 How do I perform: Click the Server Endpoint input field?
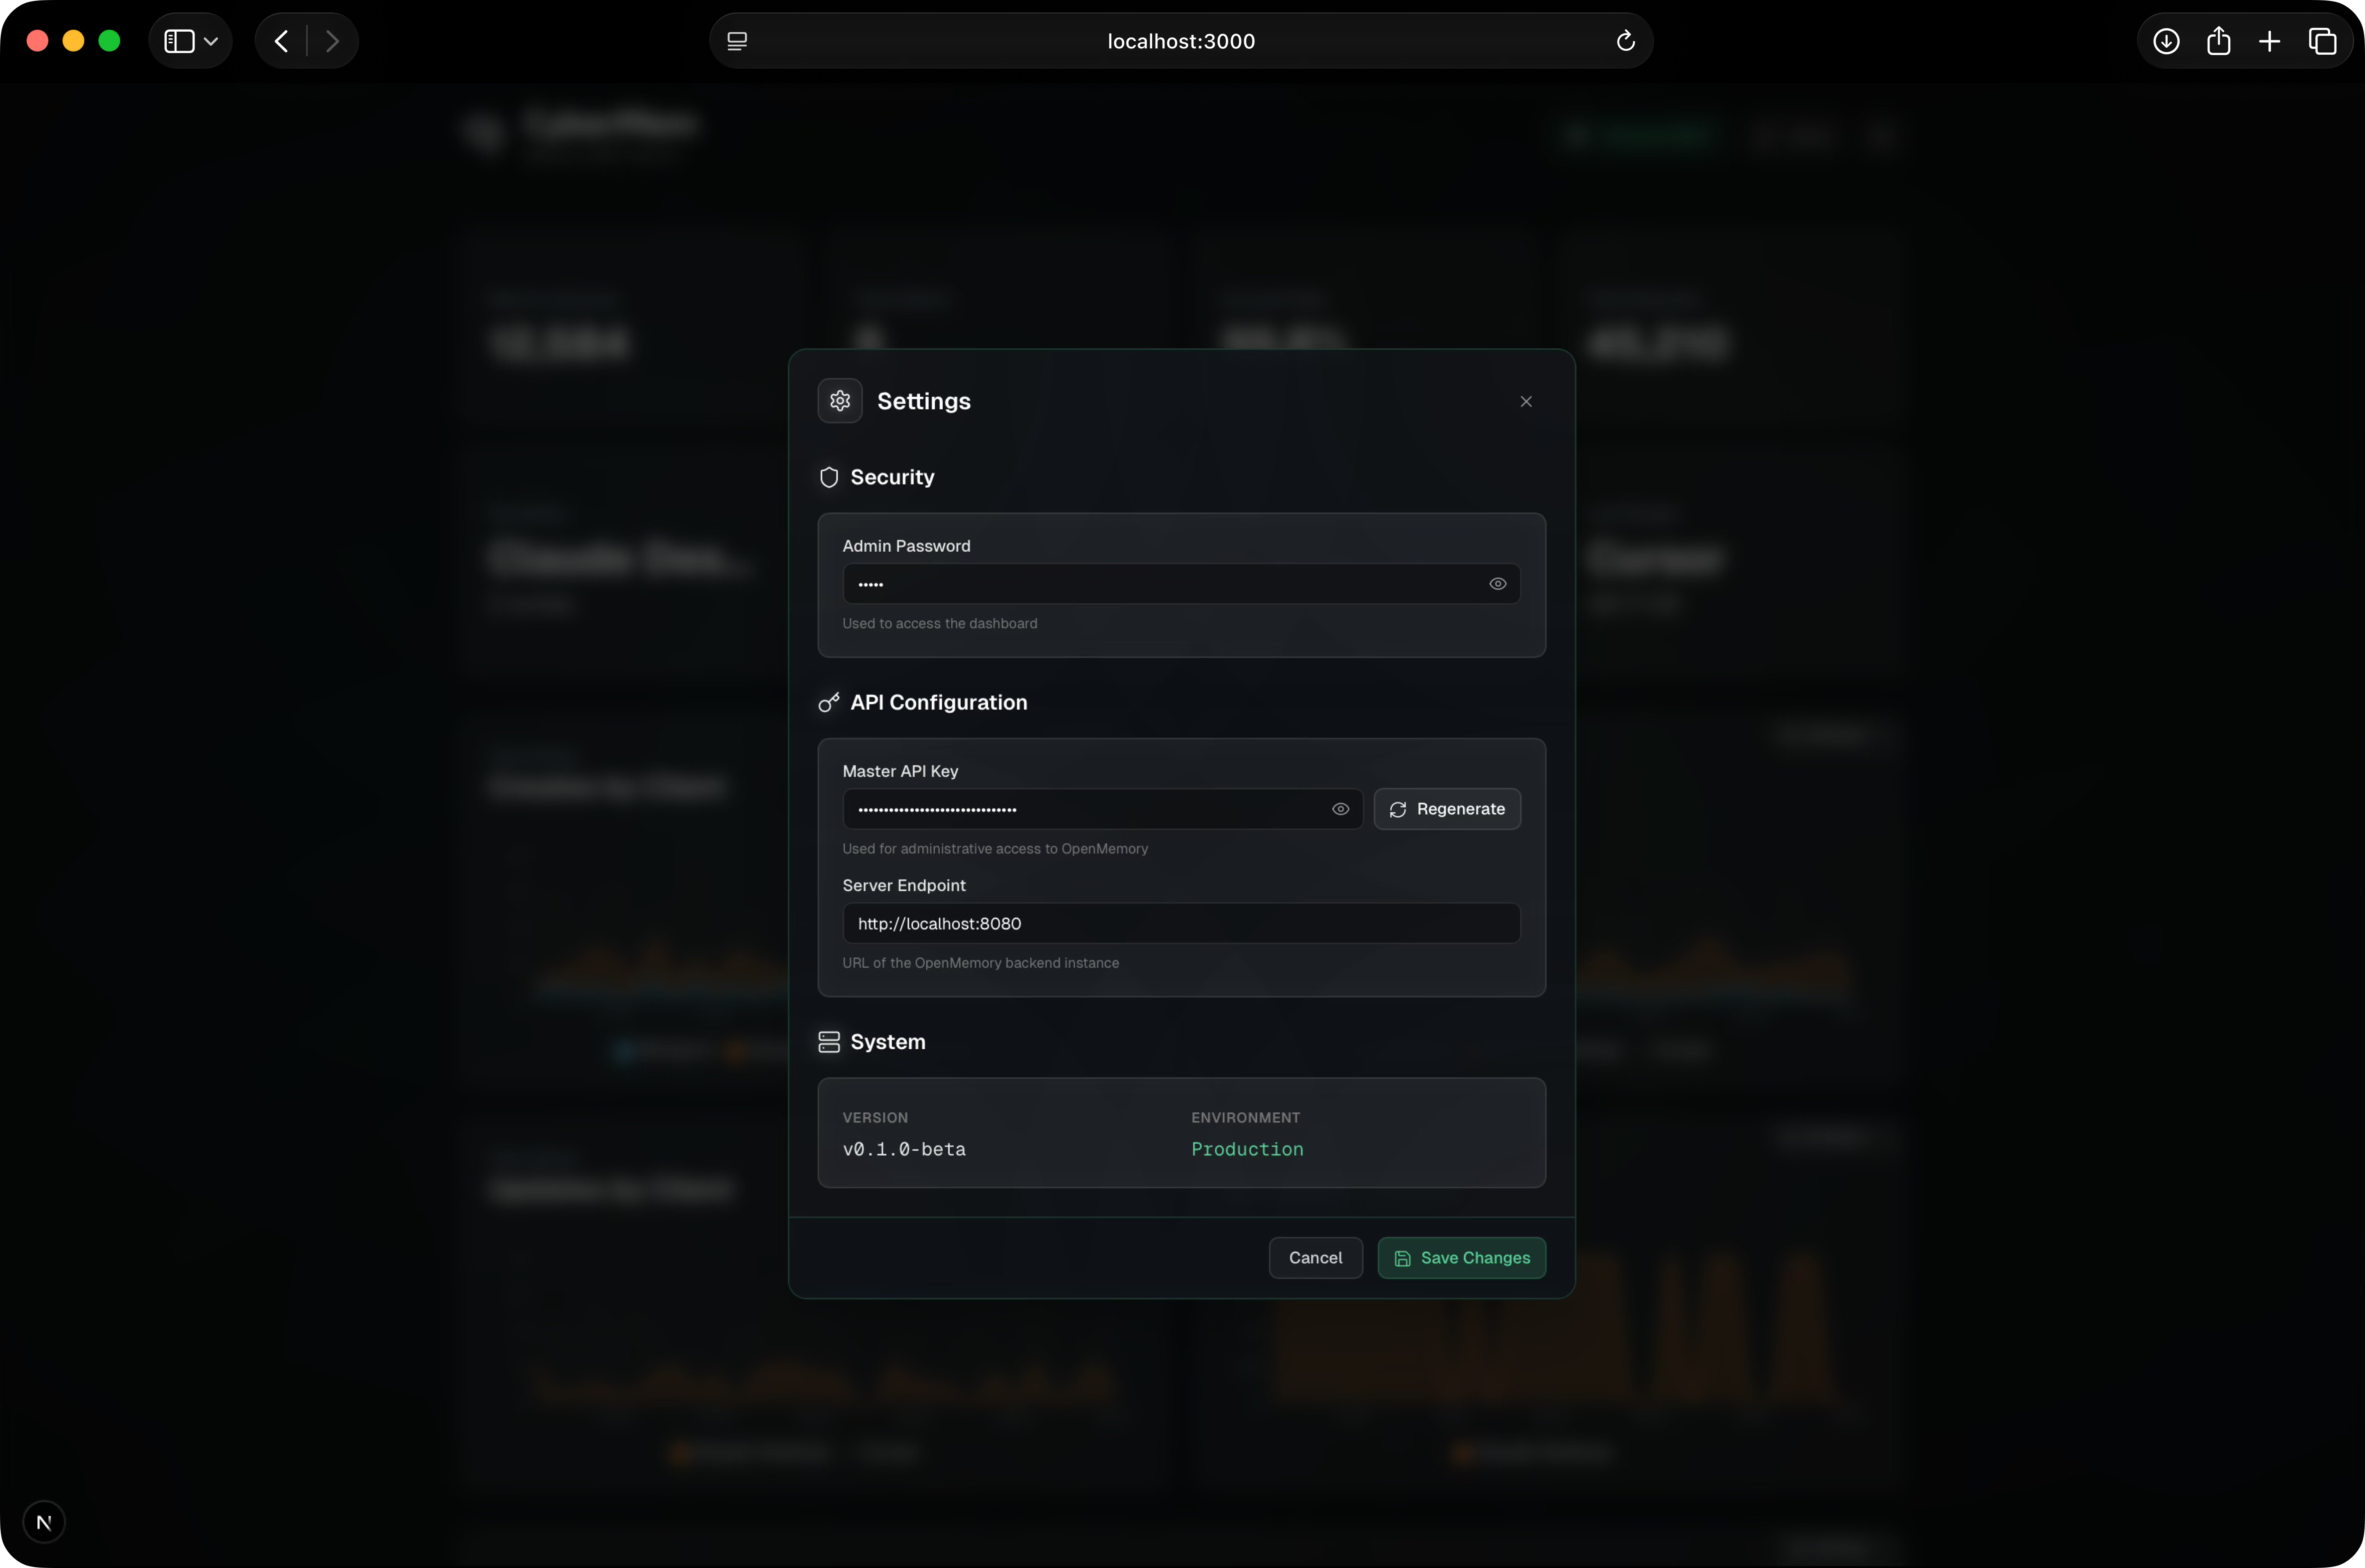click(1181, 923)
